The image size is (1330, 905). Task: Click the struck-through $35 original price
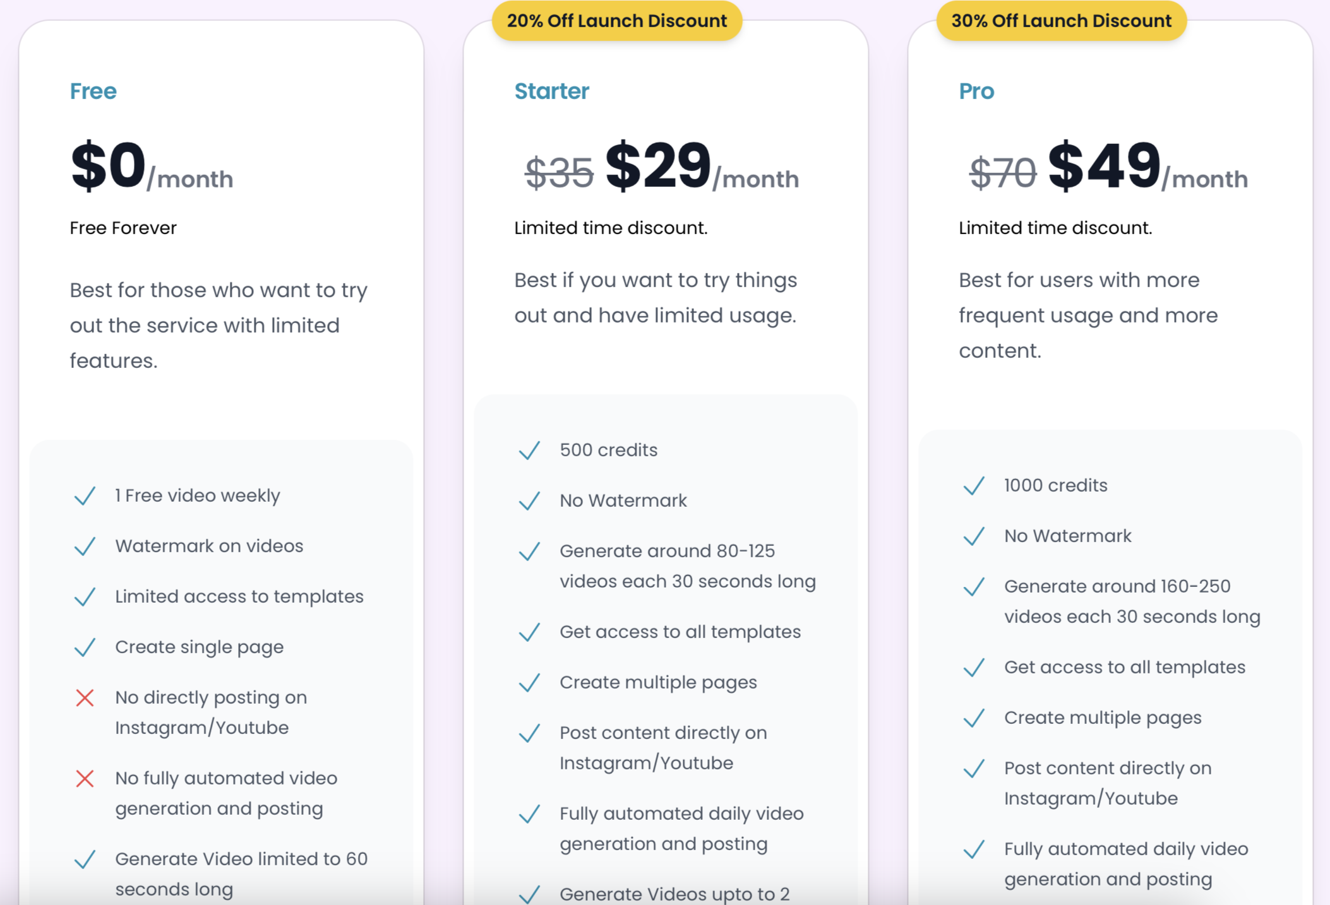click(x=560, y=173)
